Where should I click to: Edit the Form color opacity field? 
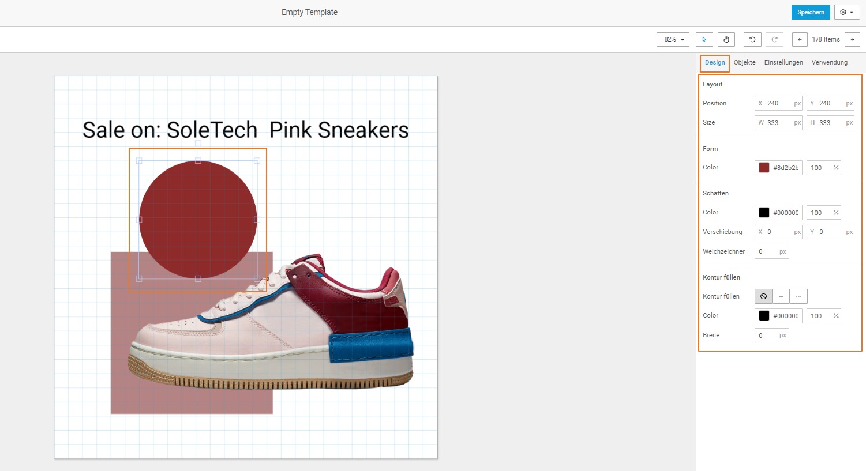(x=823, y=168)
